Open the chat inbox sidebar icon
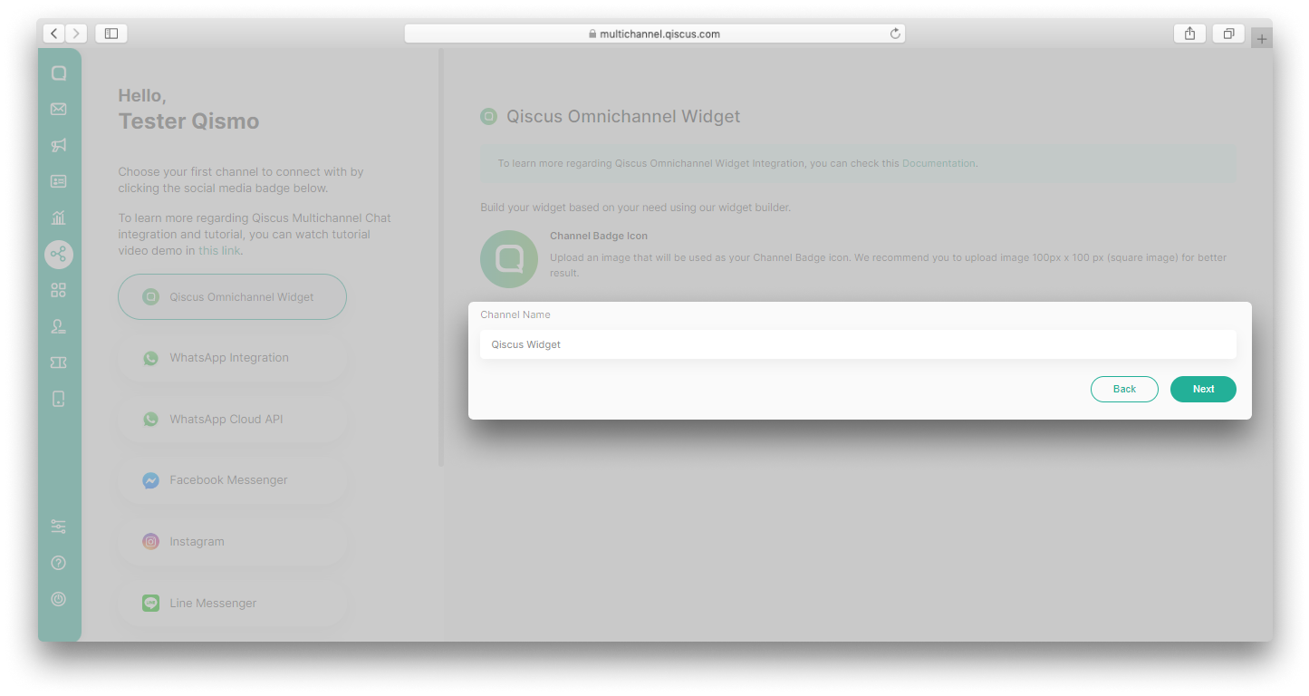Viewport: 1309px width, 696px height. (x=59, y=73)
